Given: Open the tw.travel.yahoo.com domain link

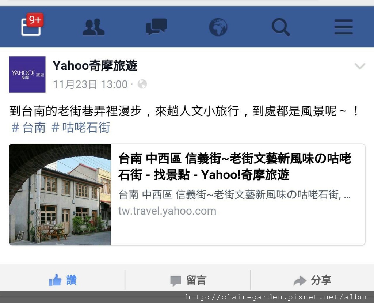Looking at the screenshot, I should [x=167, y=211].
